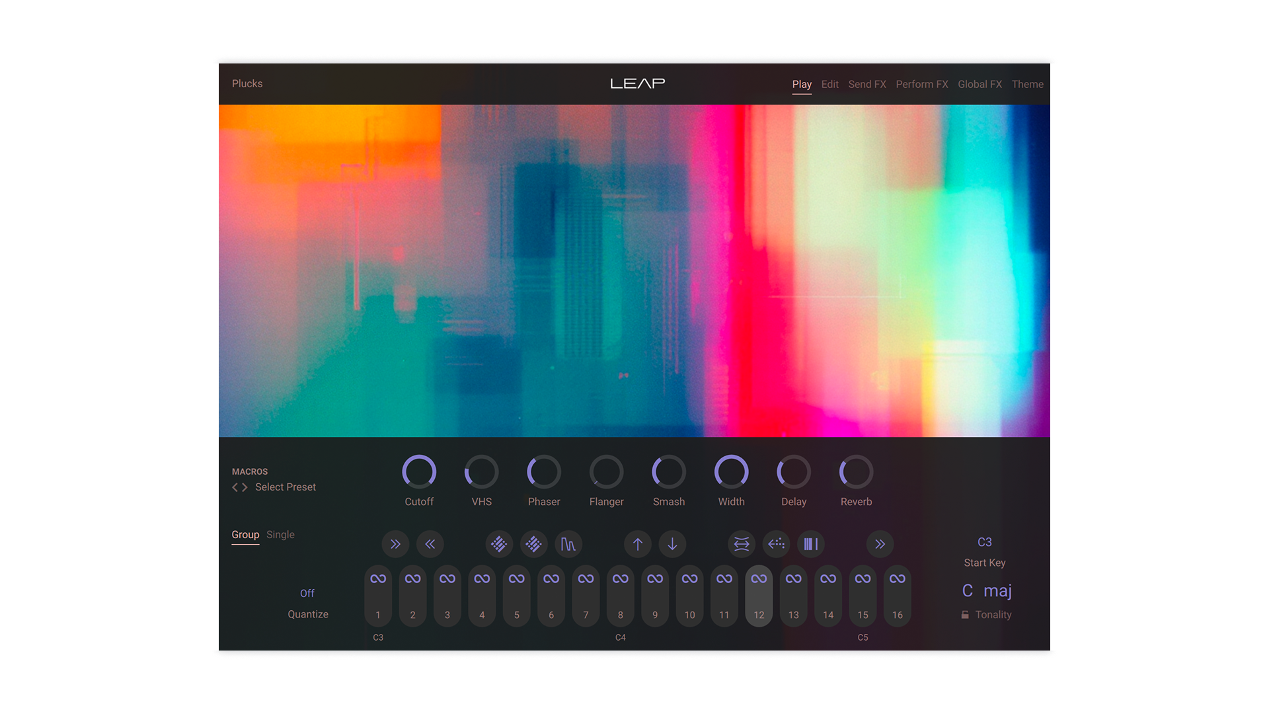Switch sequencer mode to Single
This screenshot has height=714, width=1269.
coord(280,534)
